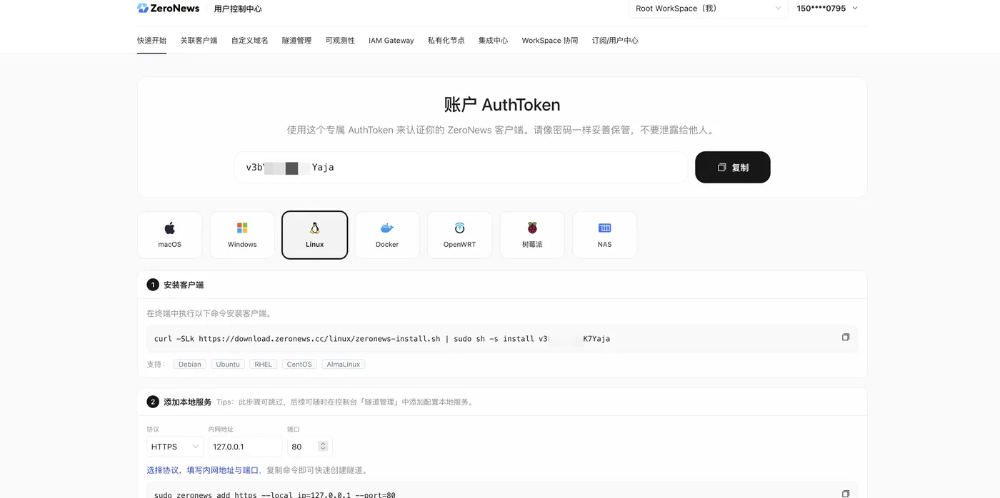Copy the curl install command
1000x498 pixels.
click(846, 337)
